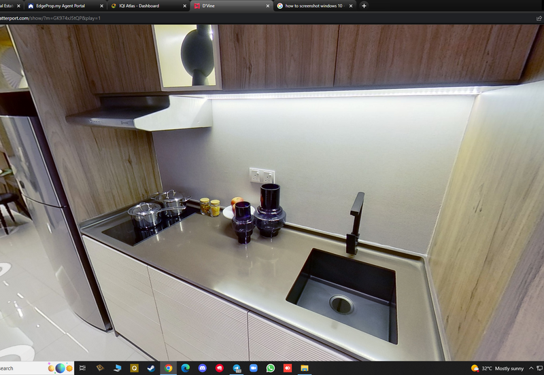Switch to IQI Atlas - Dashboard tab
The width and height of the screenshot is (544, 375).
pyautogui.click(x=144, y=5)
